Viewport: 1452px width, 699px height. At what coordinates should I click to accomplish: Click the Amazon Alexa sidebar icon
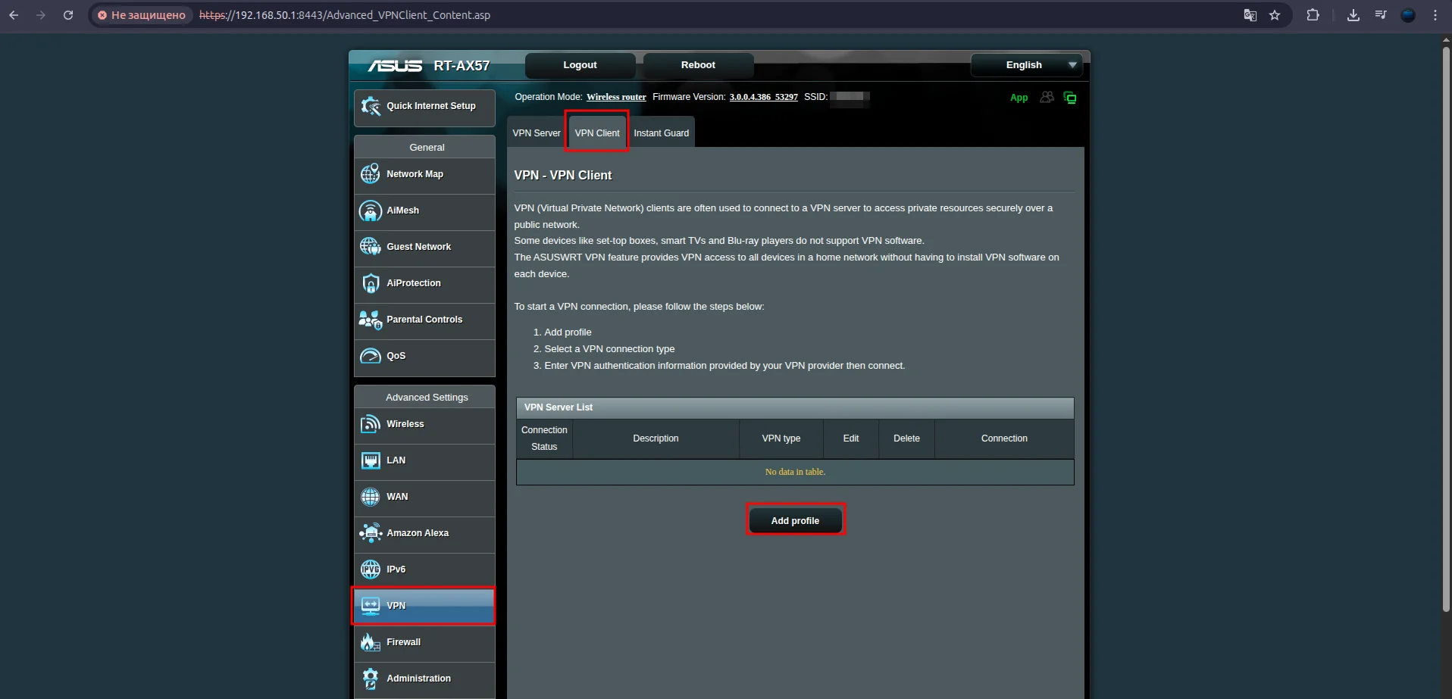point(370,533)
